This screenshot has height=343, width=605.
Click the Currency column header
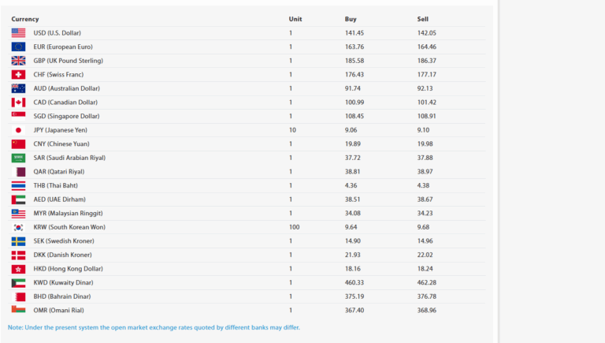(x=25, y=19)
